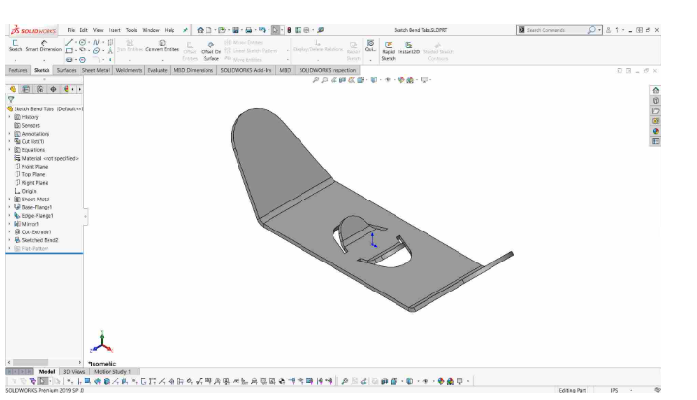Image resolution: width=697 pixels, height=400 pixels.
Task: Select Convert Entities tool
Action: (162, 46)
